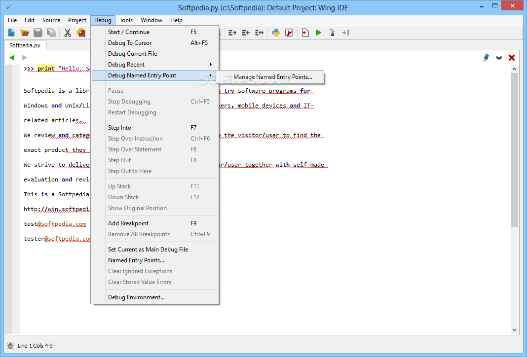Click the gray forward navigation arrow
The height and width of the screenshot is (357, 527).
click(25, 58)
